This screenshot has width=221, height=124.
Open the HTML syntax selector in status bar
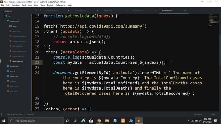[213, 114]
